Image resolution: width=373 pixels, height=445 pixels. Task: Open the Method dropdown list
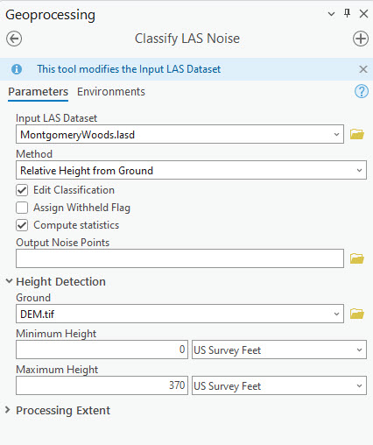click(x=191, y=170)
